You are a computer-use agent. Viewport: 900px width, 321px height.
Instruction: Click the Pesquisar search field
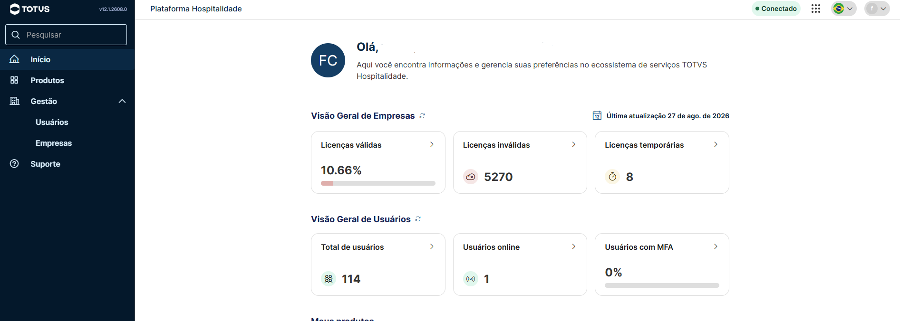click(66, 35)
